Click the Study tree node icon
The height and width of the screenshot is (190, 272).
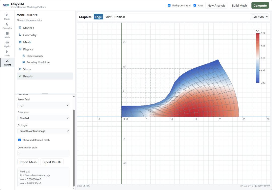(20, 69)
